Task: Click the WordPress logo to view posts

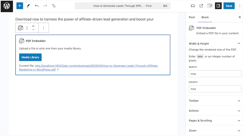Action: click(7, 6)
